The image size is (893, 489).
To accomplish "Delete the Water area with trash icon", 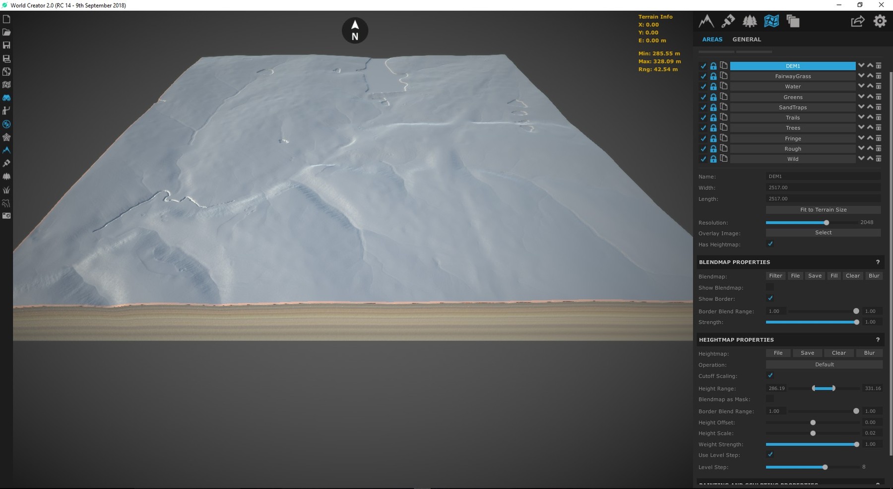I will [x=879, y=86].
